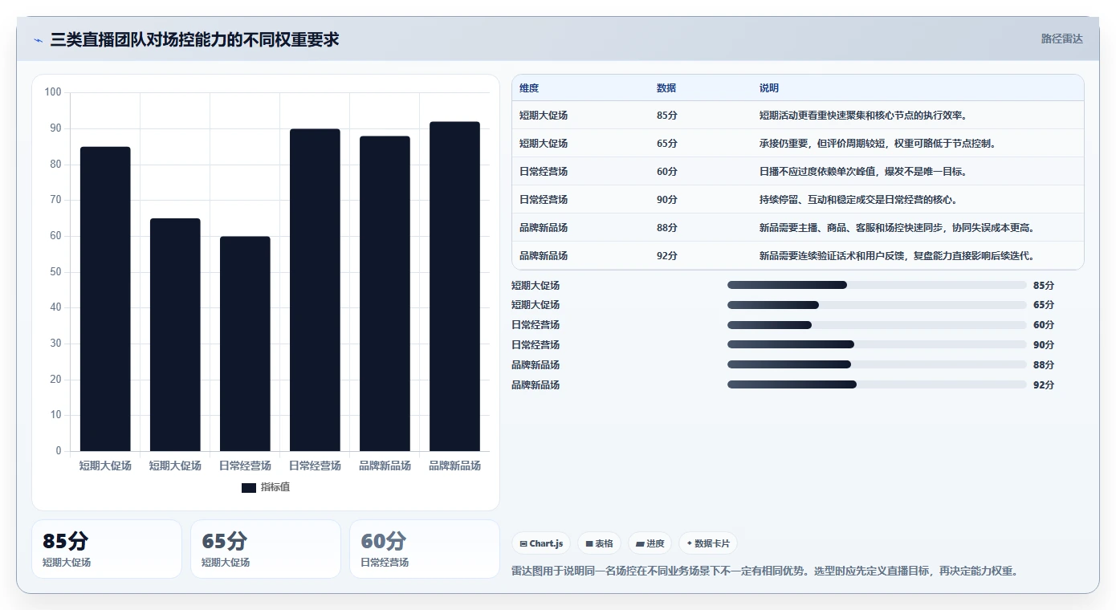1116x610 pixels.
Task: Click the 表格 chip
Action: pyautogui.click(x=600, y=543)
